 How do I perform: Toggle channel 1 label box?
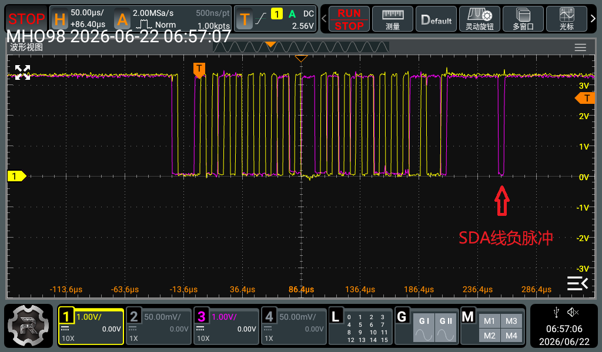(x=66, y=316)
